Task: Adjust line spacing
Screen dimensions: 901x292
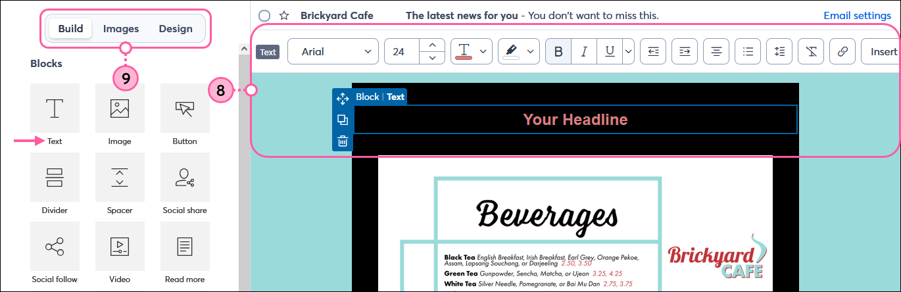Action: point(779,51)
